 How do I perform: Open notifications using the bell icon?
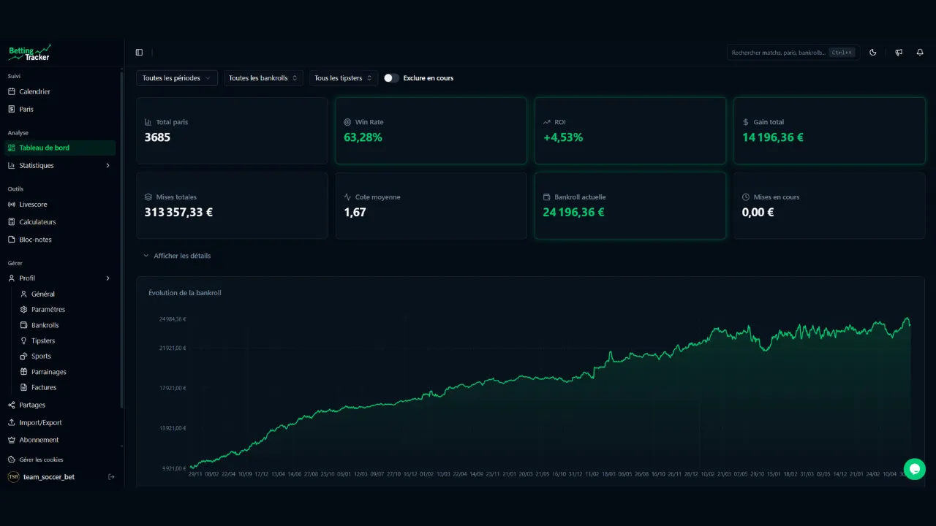coord(920,53)
